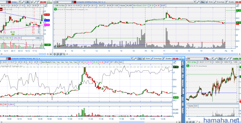Open settings wrench on /ES chart
Viewport: 241px width, 123px height.
(x=216, y=59)
